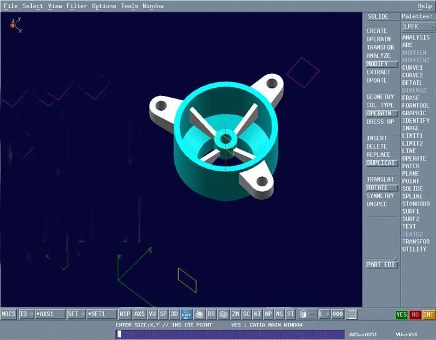Viewport: 436px width, 340px height.
Task: Open the Tools menu
Action: [130, 6]
